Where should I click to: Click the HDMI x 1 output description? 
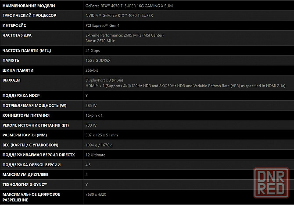(185, 86)
